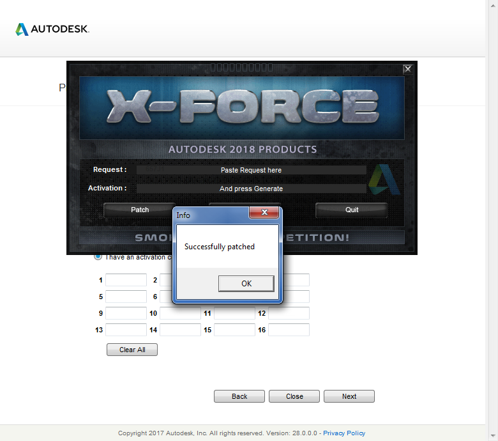Click the Patch button in X-Force
Image resolution: width=498 pixels, height=441 pixels.
(x=140, y=210)
